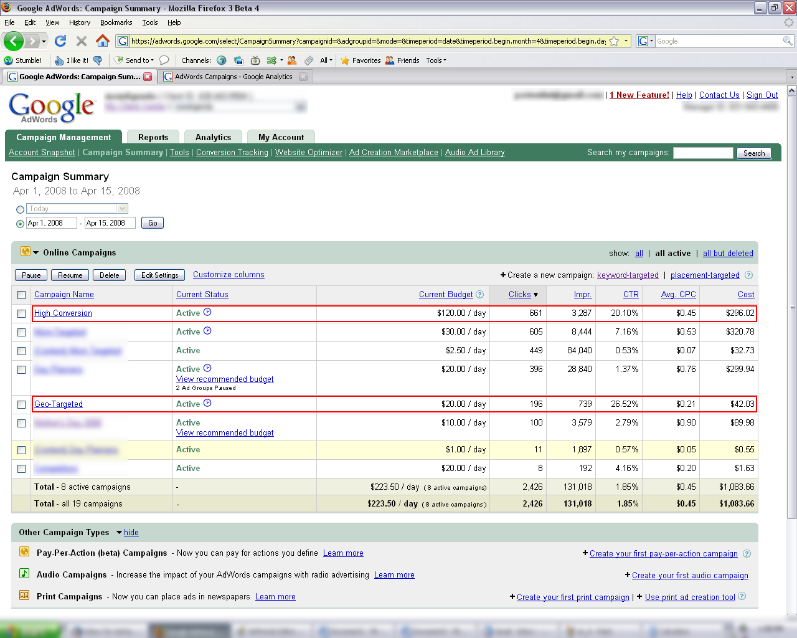Click the Stumble! toolbar button
Viewport: 797px width, 638px height.
pyautogui.click(x=23, y=60)
